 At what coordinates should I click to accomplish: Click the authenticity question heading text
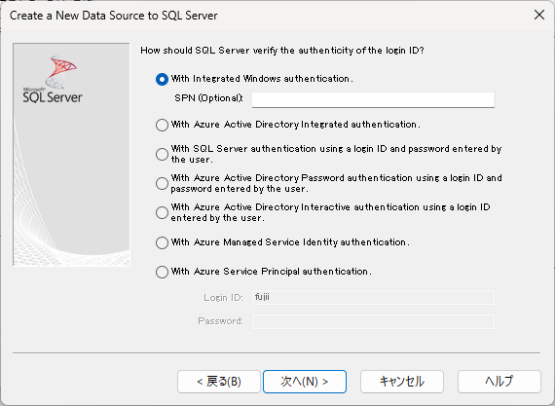click(x=282, y=51)
